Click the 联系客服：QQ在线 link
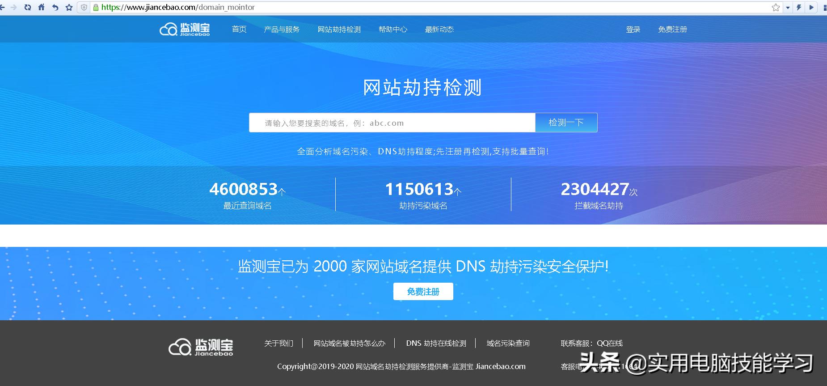 point(592,343)
